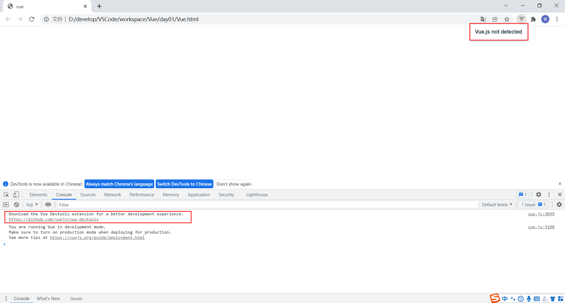
Task: Click Switch DevTools to Chinese
Action: (x=185, y=184)
